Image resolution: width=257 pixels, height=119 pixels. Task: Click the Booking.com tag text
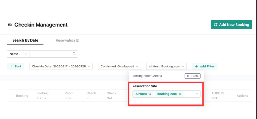coord(167,94)
